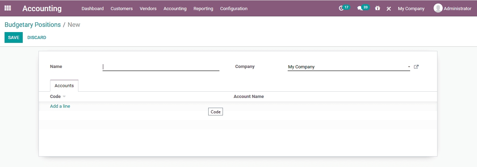Open the Company external link icon
Viewport: 477px width, 167px height.
click(416, 67)
